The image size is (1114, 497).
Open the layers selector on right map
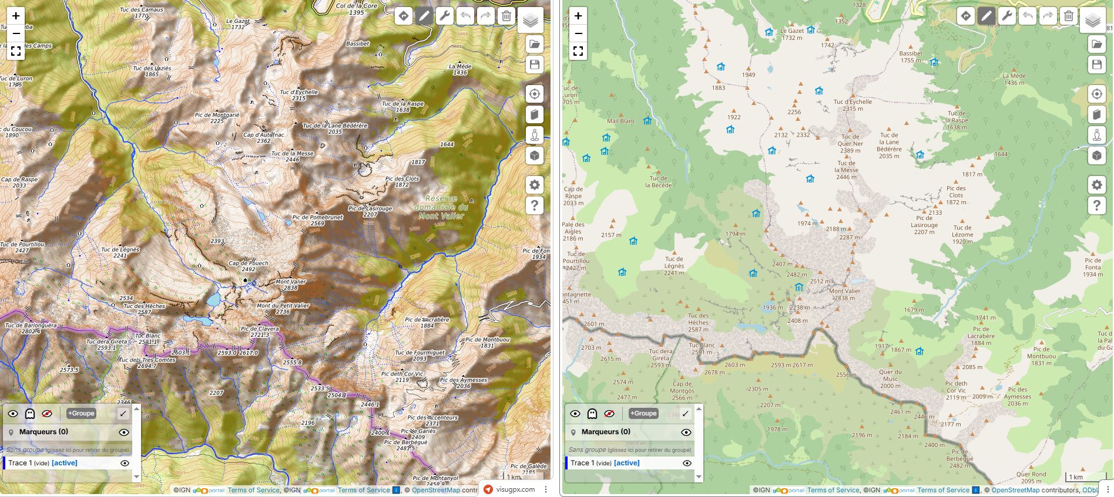[x=1092, y=21]
